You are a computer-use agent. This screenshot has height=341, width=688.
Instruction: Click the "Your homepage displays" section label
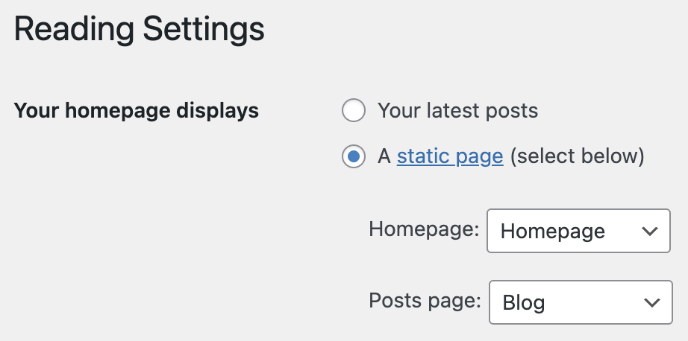(137, 112)
